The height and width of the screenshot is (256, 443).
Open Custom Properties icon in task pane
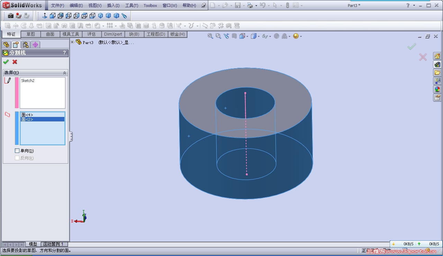(x=437, y=98)
